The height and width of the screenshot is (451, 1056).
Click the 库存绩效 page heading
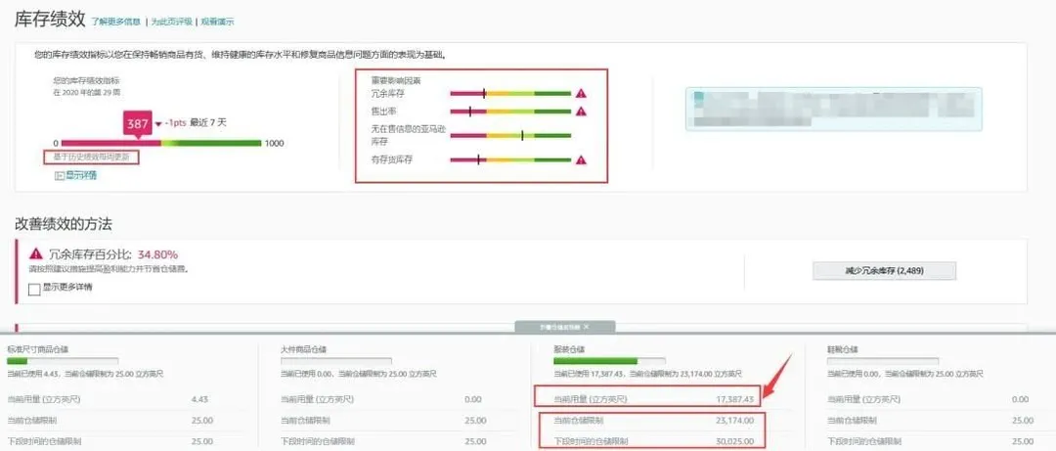50,19
